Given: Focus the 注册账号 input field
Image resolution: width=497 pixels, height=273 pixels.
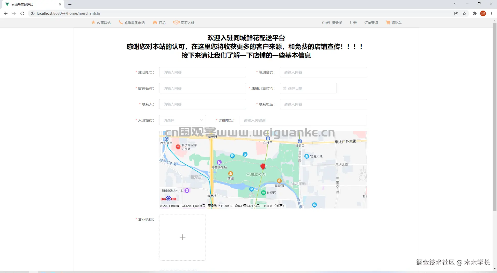Looking at the screenshot, I should (202, 72).
